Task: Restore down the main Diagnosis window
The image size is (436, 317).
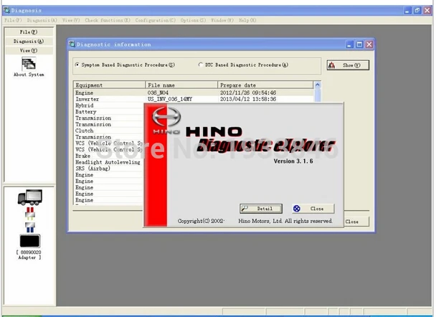Action: point(417,11)
